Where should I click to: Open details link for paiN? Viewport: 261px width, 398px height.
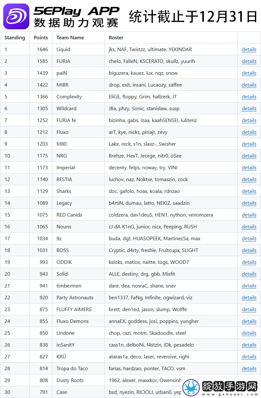(249, 73)
